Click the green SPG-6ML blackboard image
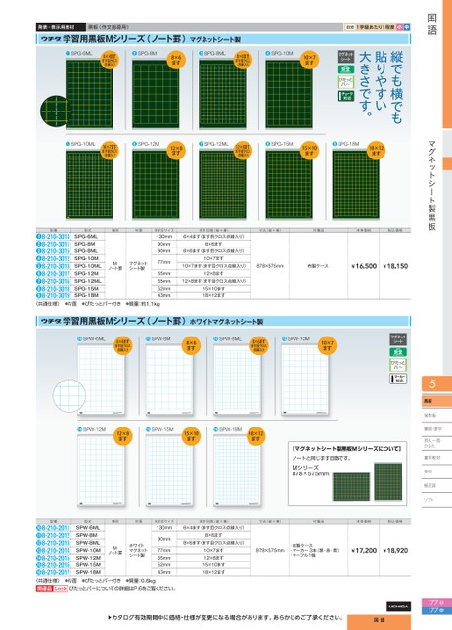This screenshot has width=452, height=630. click(89, 94)
